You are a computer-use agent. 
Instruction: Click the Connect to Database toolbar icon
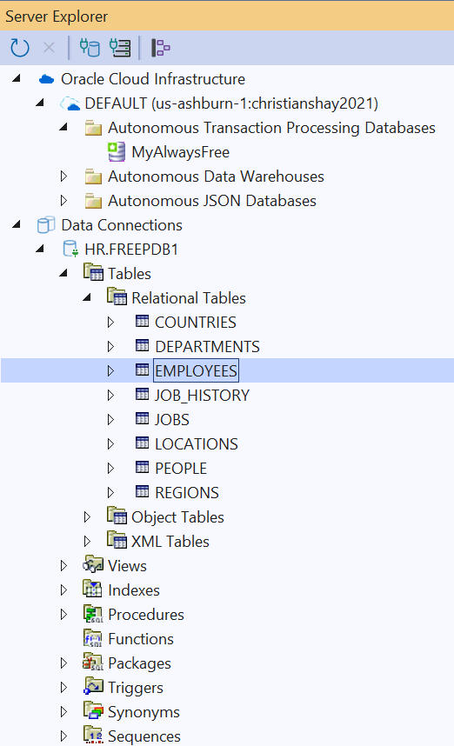(x=90, y=48)
